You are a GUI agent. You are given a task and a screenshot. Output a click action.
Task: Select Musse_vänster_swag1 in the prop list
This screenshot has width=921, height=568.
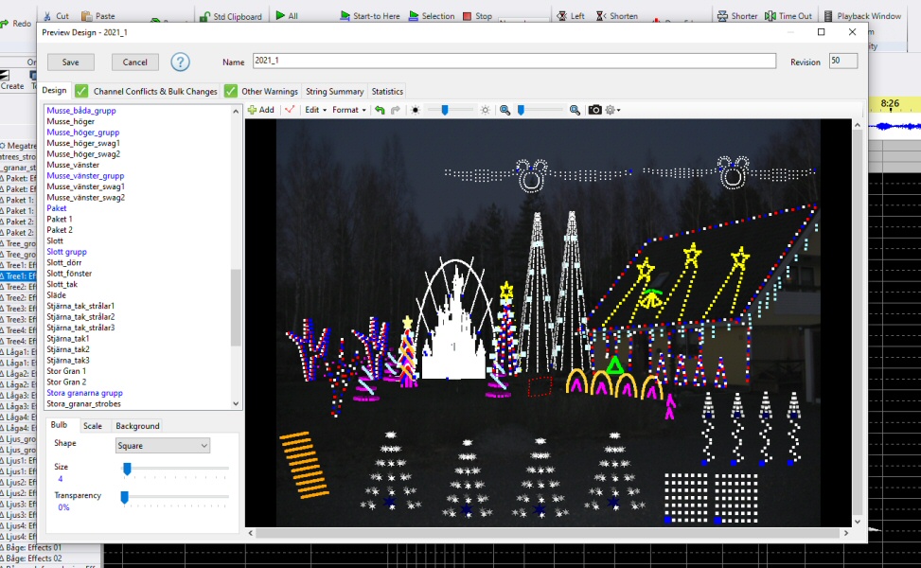point(86,186)
